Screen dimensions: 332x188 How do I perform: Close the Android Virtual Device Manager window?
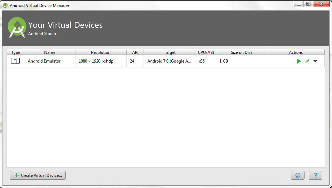[x=321, y=4]
